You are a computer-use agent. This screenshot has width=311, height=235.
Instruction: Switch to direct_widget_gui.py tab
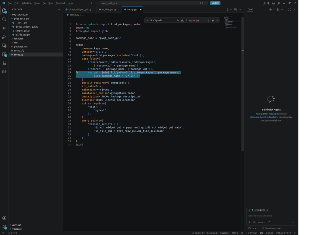[x=80, y=9]
